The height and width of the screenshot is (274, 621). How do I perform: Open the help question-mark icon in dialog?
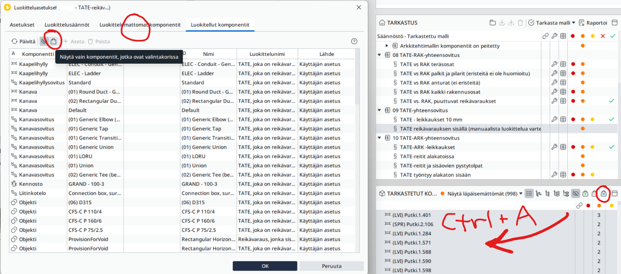tap(354, 41)
